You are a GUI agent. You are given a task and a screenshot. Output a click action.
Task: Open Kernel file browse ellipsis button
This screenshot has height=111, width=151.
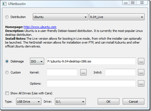pos(83,72)
